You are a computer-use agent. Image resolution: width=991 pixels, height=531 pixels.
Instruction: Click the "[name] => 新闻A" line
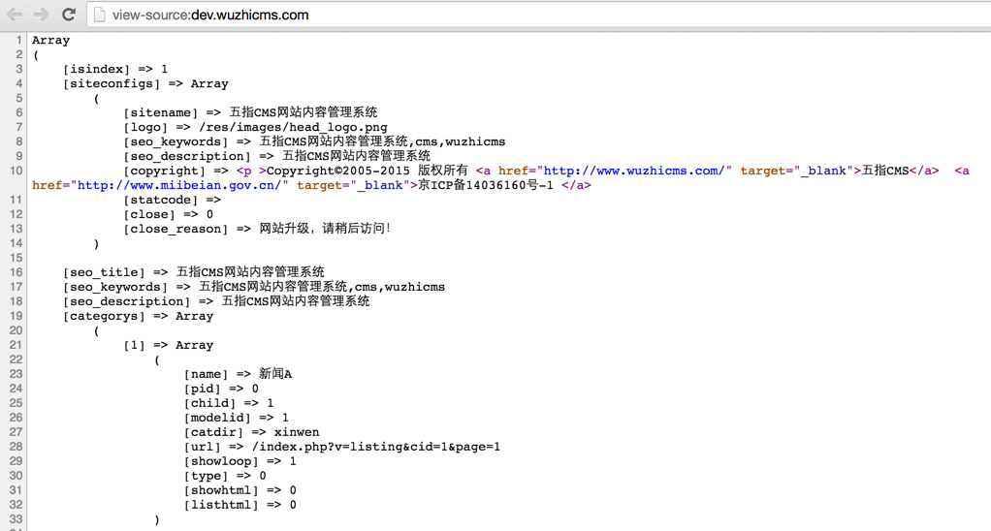point(238,374)
